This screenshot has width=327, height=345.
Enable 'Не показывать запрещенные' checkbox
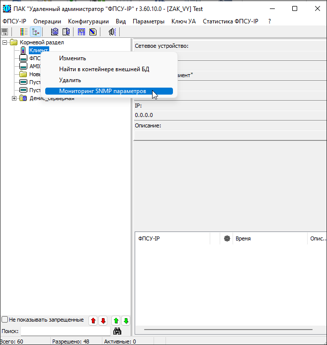(5, 320)
